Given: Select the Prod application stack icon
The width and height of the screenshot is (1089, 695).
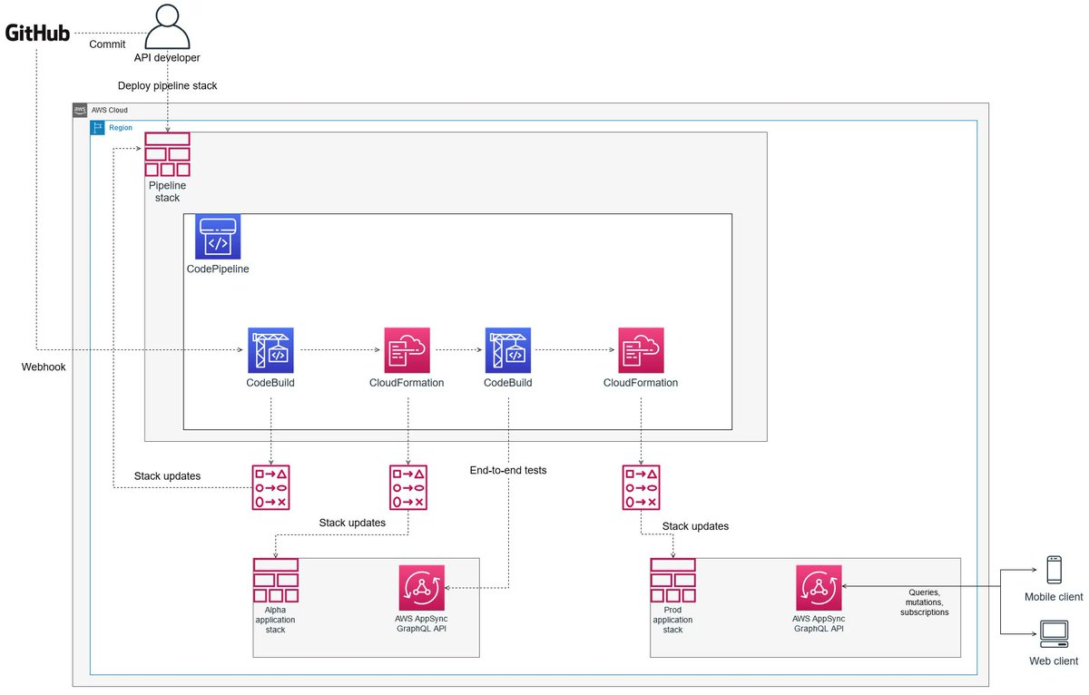Looking at the screenshot, I should click(673, 580).
